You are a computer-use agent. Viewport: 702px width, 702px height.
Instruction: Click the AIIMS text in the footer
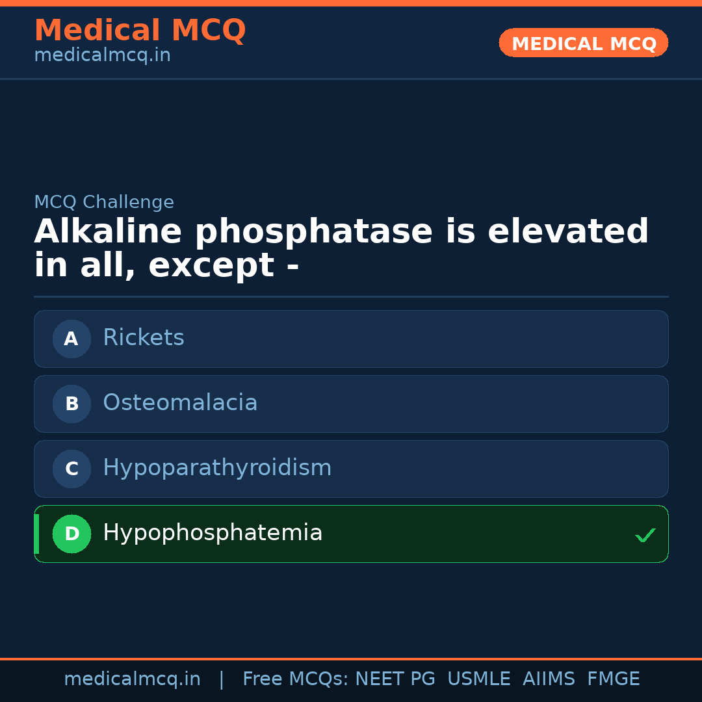tap(549, 679)
